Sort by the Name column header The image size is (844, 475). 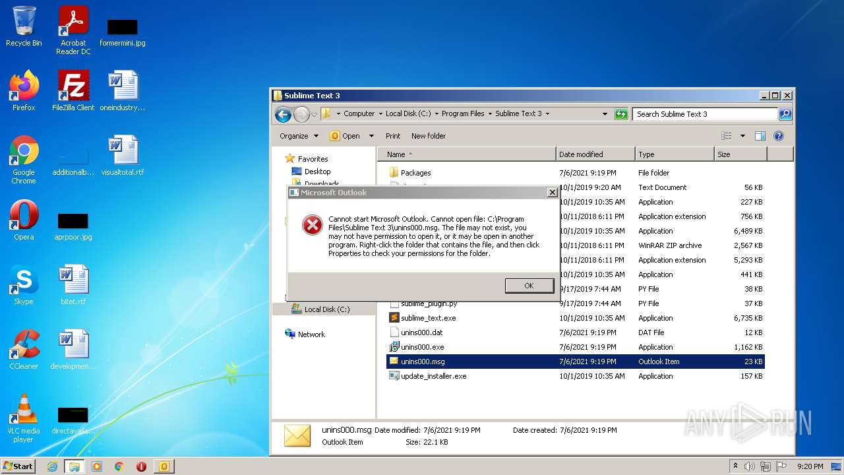coord(467,154)
